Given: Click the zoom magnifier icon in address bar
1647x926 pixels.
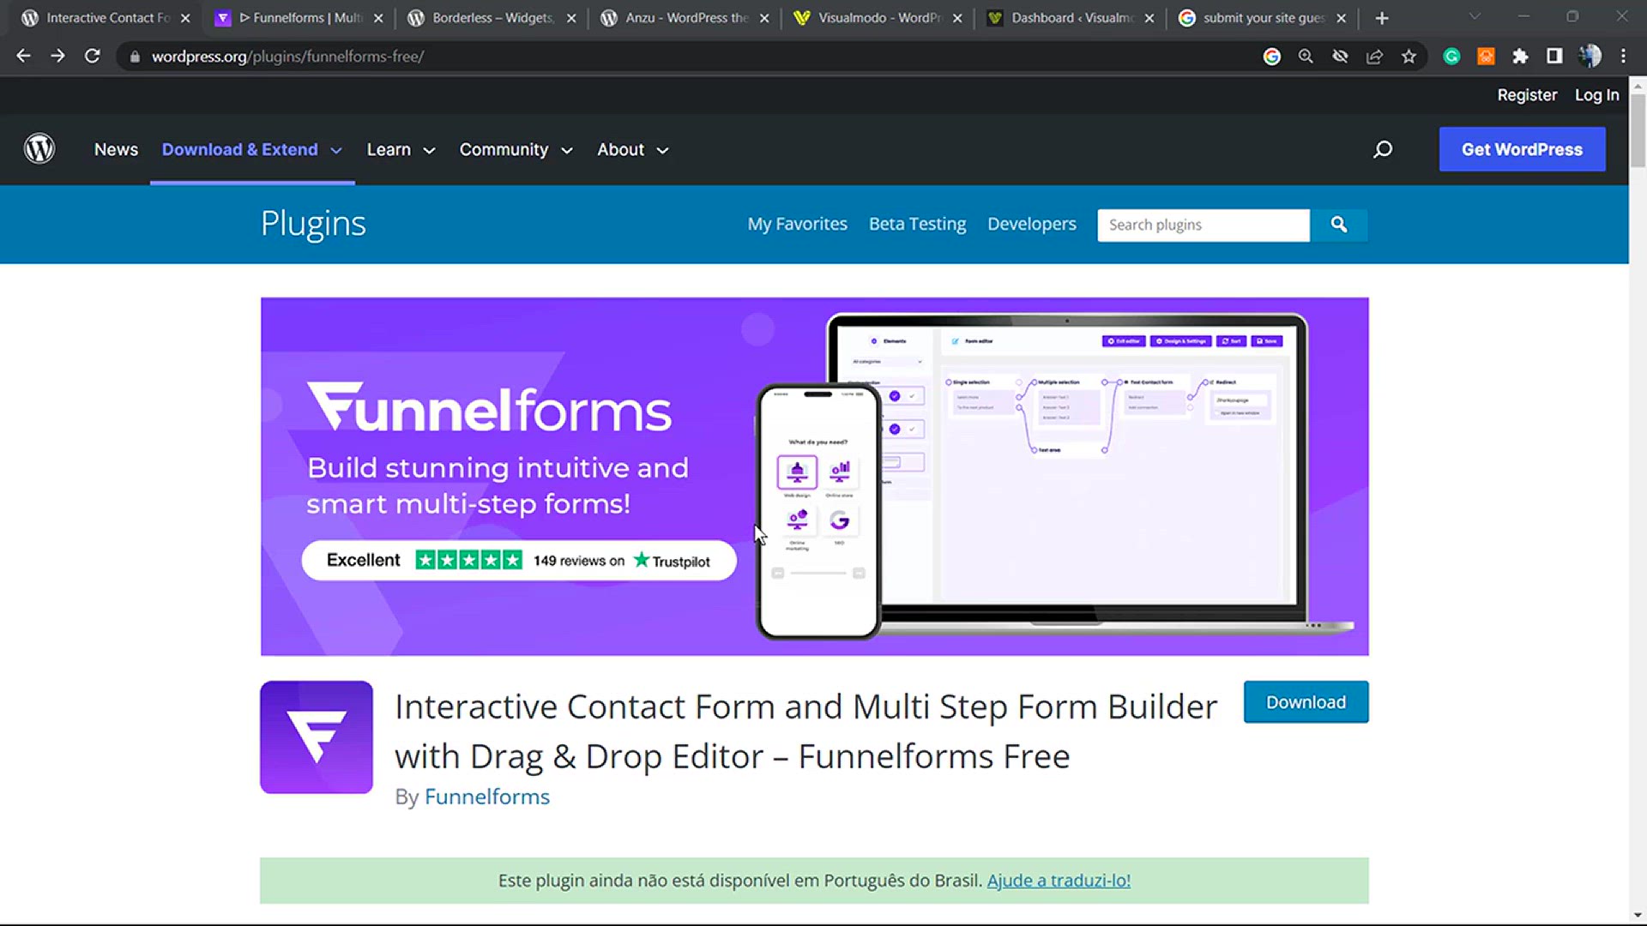Looking at the screenshot, I should click(x=1306, y=57).
